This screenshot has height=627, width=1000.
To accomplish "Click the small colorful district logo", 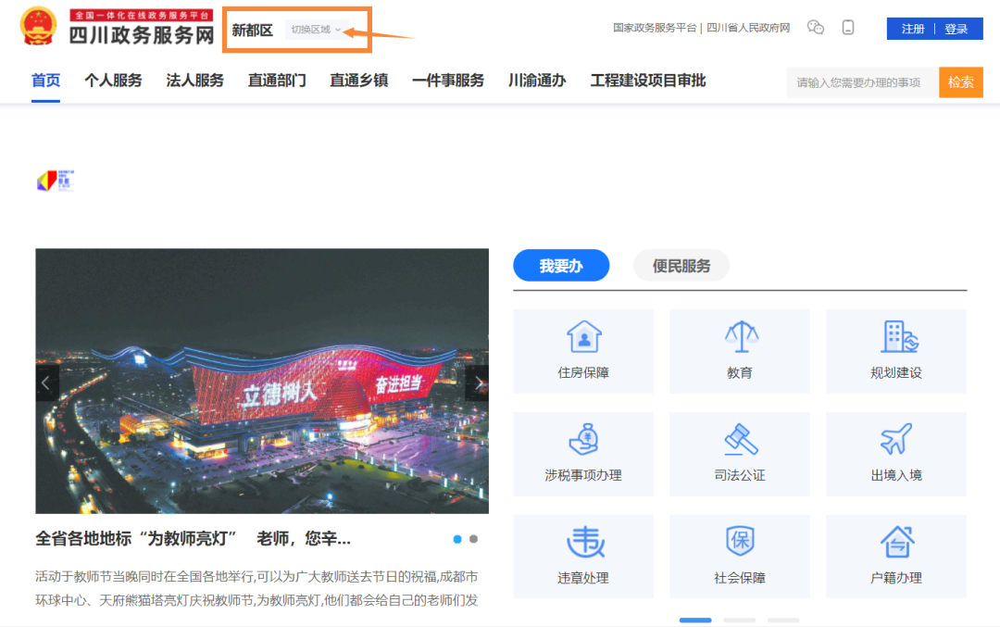I will pos(56,182).
